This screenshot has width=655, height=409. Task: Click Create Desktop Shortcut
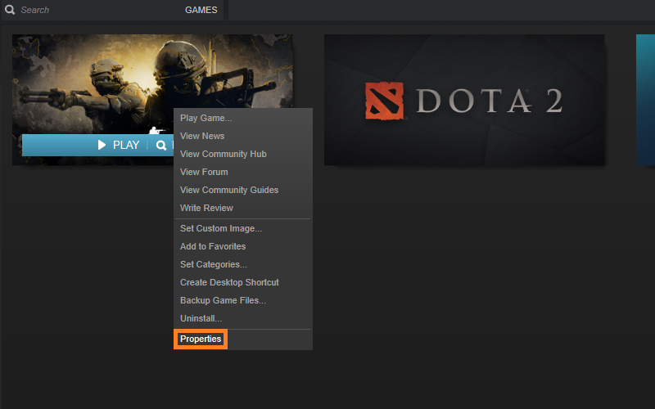229,283
